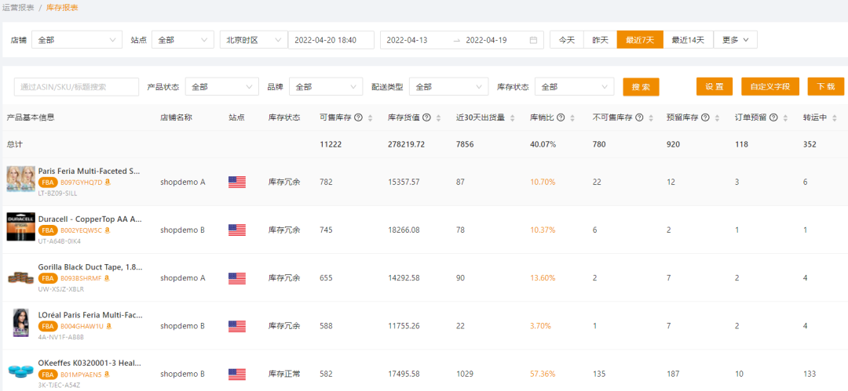Click the help icon beside 不可售库存 header
Image resolution: width=848 pixels, height=391 pixels.
pos(640,118)
